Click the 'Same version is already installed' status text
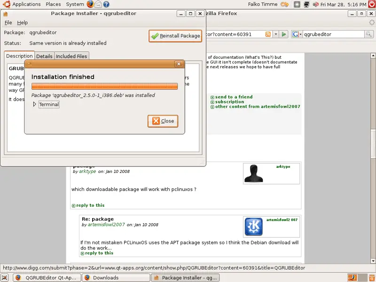376x282 pixels. click(x=68, y=43)
